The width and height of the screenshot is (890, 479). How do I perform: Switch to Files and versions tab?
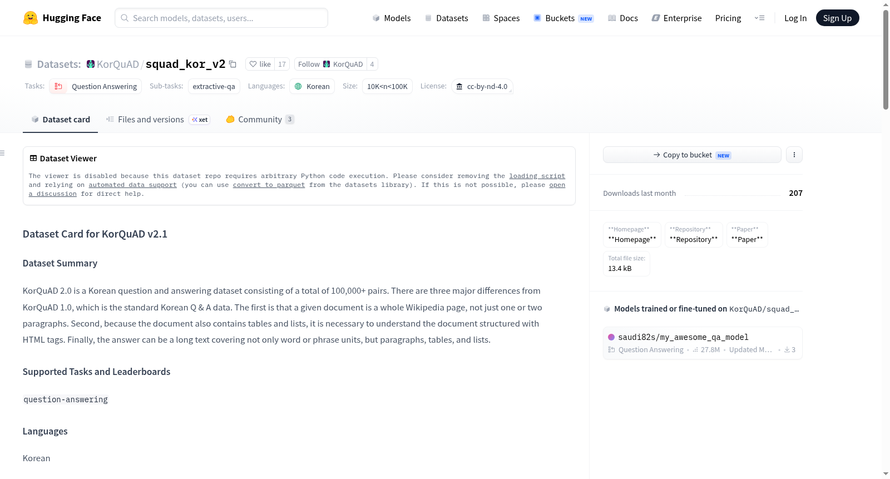pyautogui.click(x=158, y=120)
